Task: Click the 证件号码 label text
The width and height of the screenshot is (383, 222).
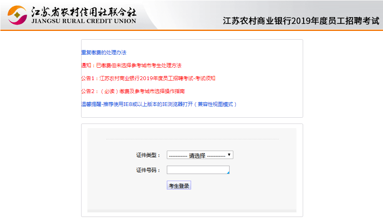Action: 148,170
